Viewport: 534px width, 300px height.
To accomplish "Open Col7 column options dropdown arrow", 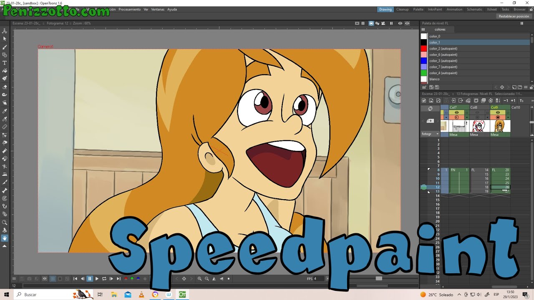I will (x=467, y=117).
